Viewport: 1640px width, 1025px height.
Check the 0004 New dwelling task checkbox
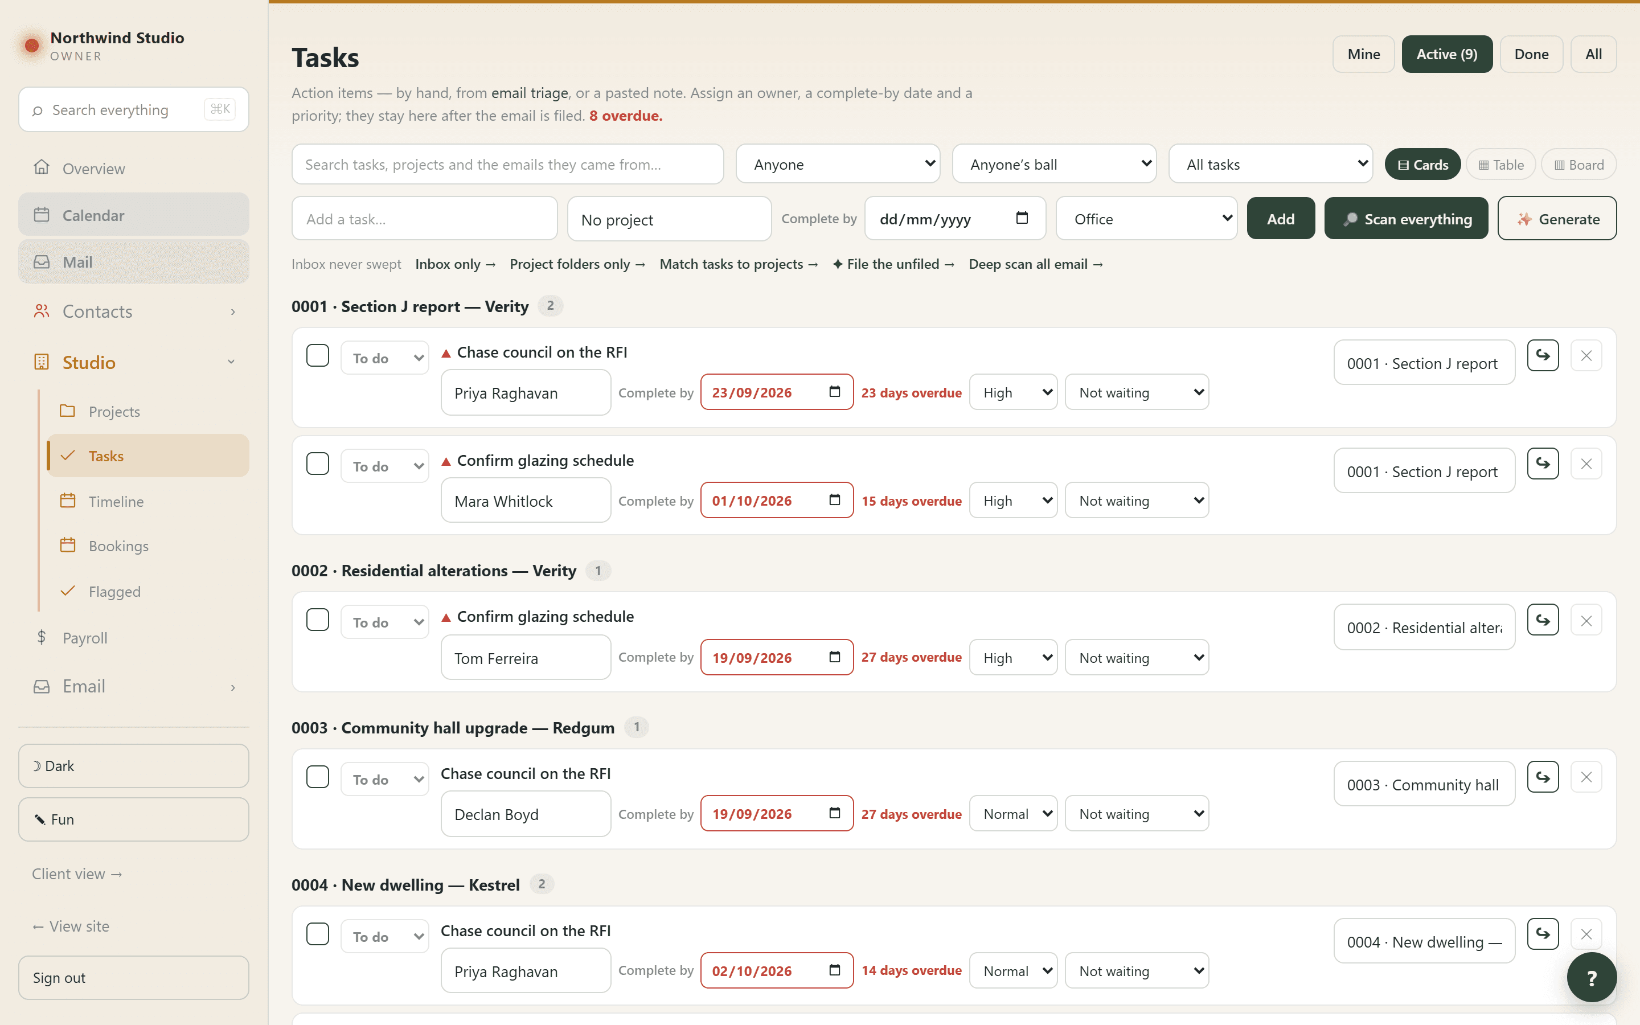[x=317, y=934]
